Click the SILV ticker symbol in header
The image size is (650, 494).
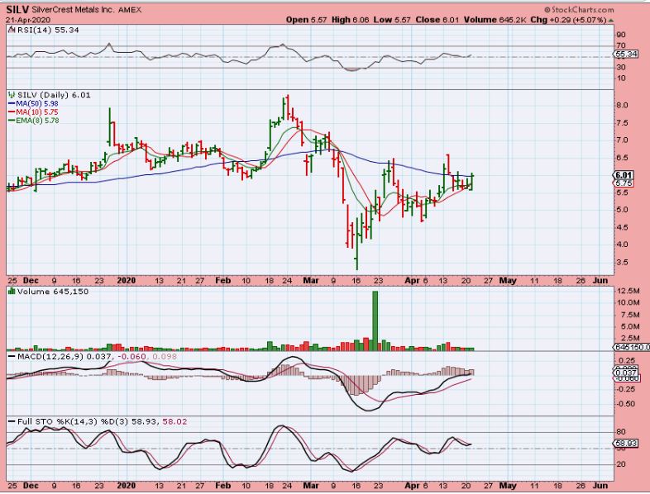point(17,8)
